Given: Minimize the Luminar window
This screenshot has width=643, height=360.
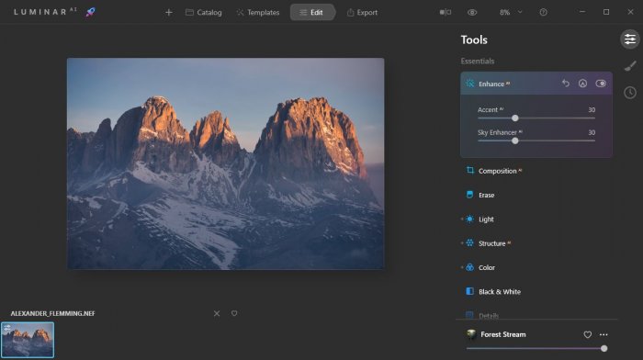Looking at the screenshot, I should [x=581, y=12].
